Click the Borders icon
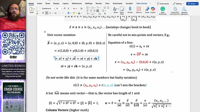The image size is (200, 112). click(x=93, y=14)
